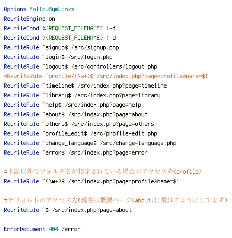
Task: Click the page=others target text
Action: coord(136,124)
